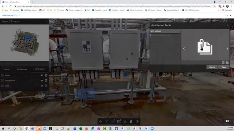This screenshot has width=234, height=131.
Task: Open the Reading list
Action: (227, 10)
